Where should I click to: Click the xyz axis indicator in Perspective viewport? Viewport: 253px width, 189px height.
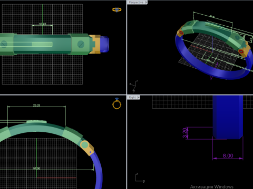(x=134, y=86)
